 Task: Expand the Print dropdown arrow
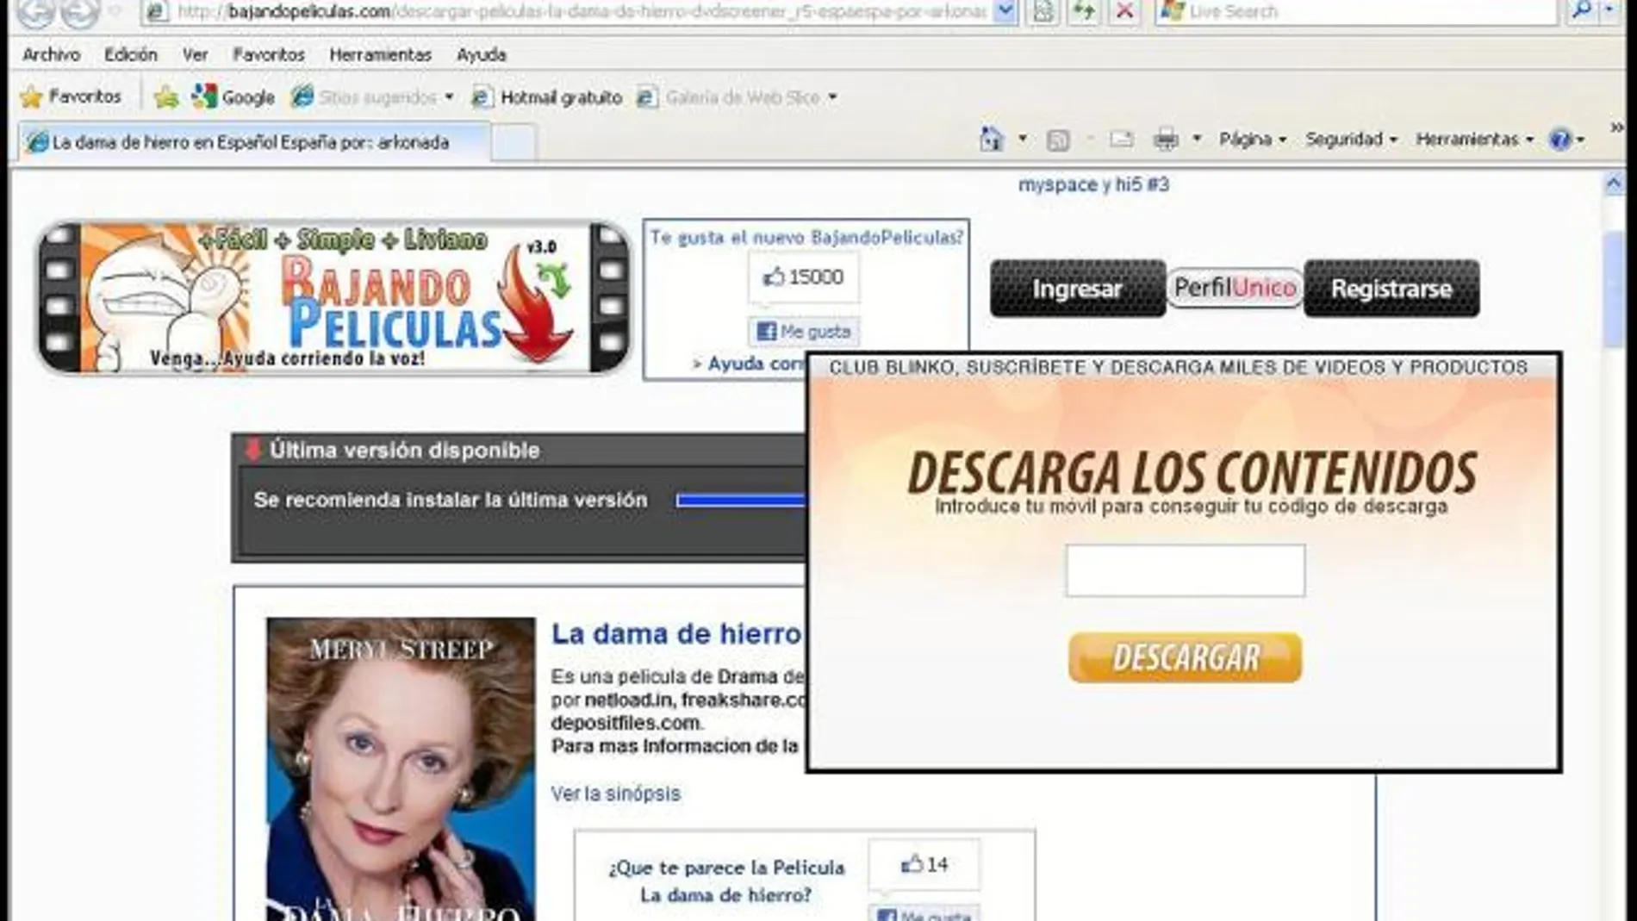(1197, 139)
